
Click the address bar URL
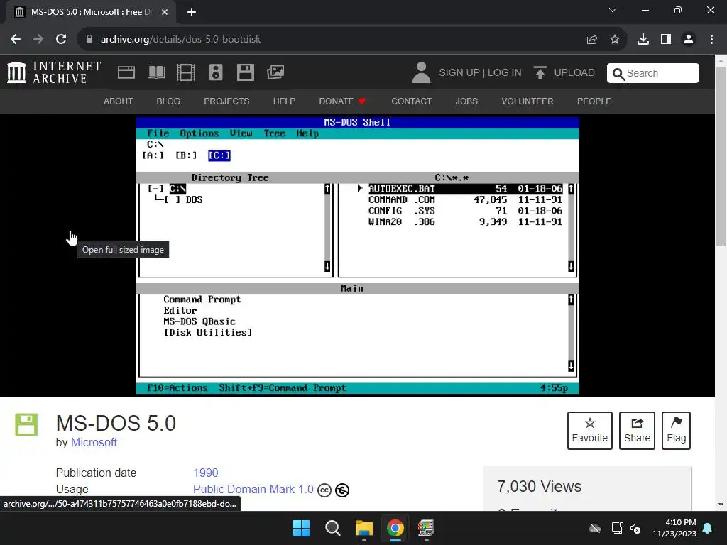[181, 40]
